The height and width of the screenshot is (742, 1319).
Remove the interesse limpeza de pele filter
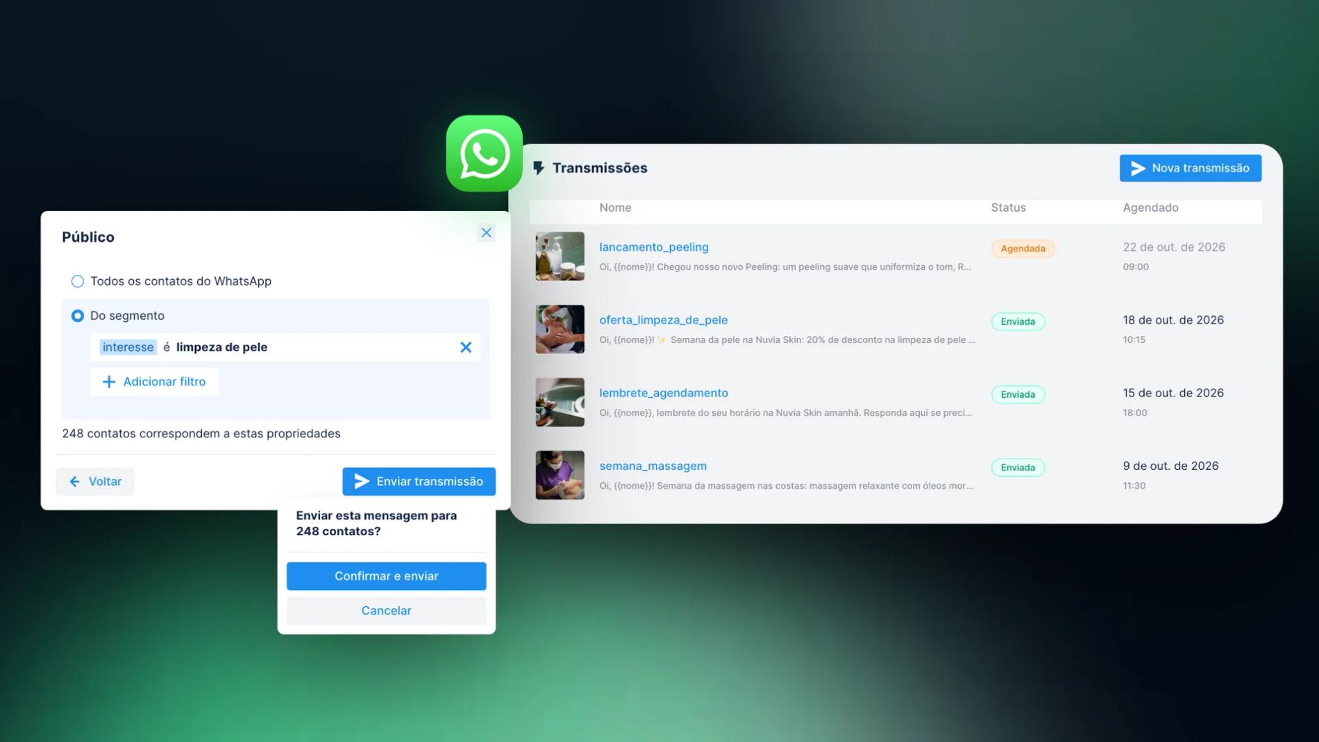tap(466, 347)
